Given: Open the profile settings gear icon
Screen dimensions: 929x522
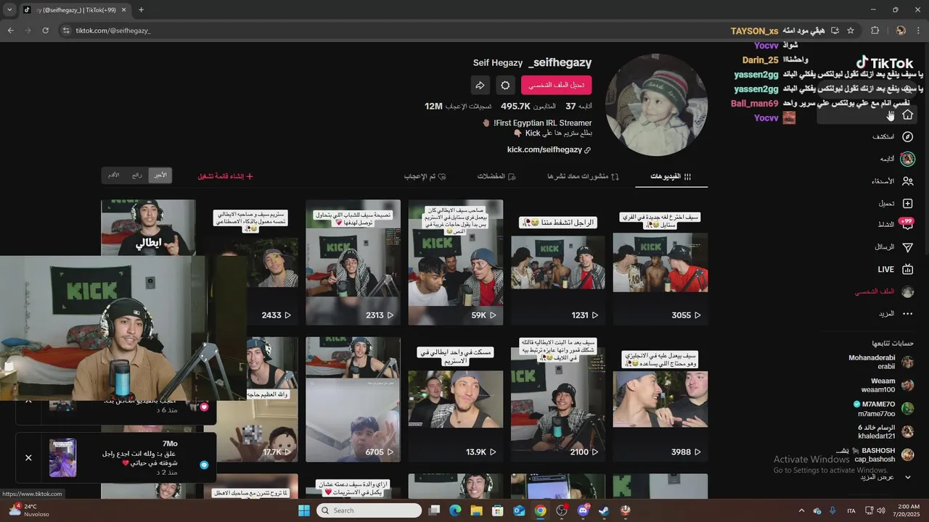Looking at the screenshot, I should click(505, 85).
